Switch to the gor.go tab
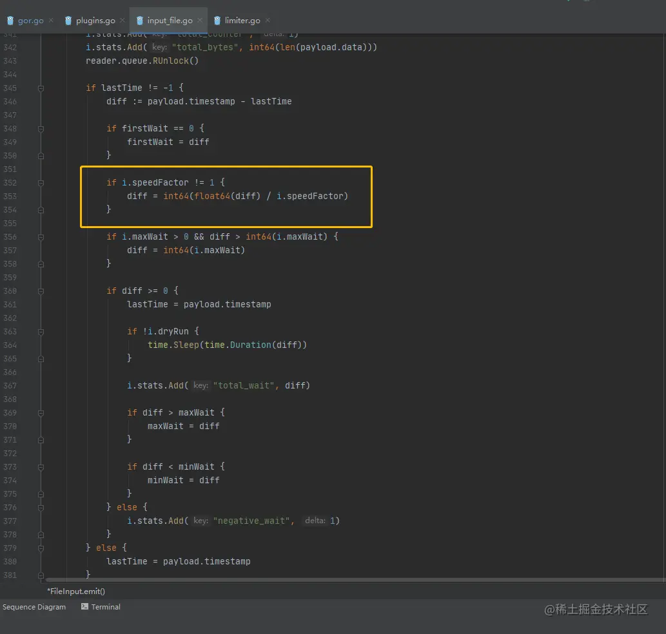The image size is (666, 634). point(30,21)
